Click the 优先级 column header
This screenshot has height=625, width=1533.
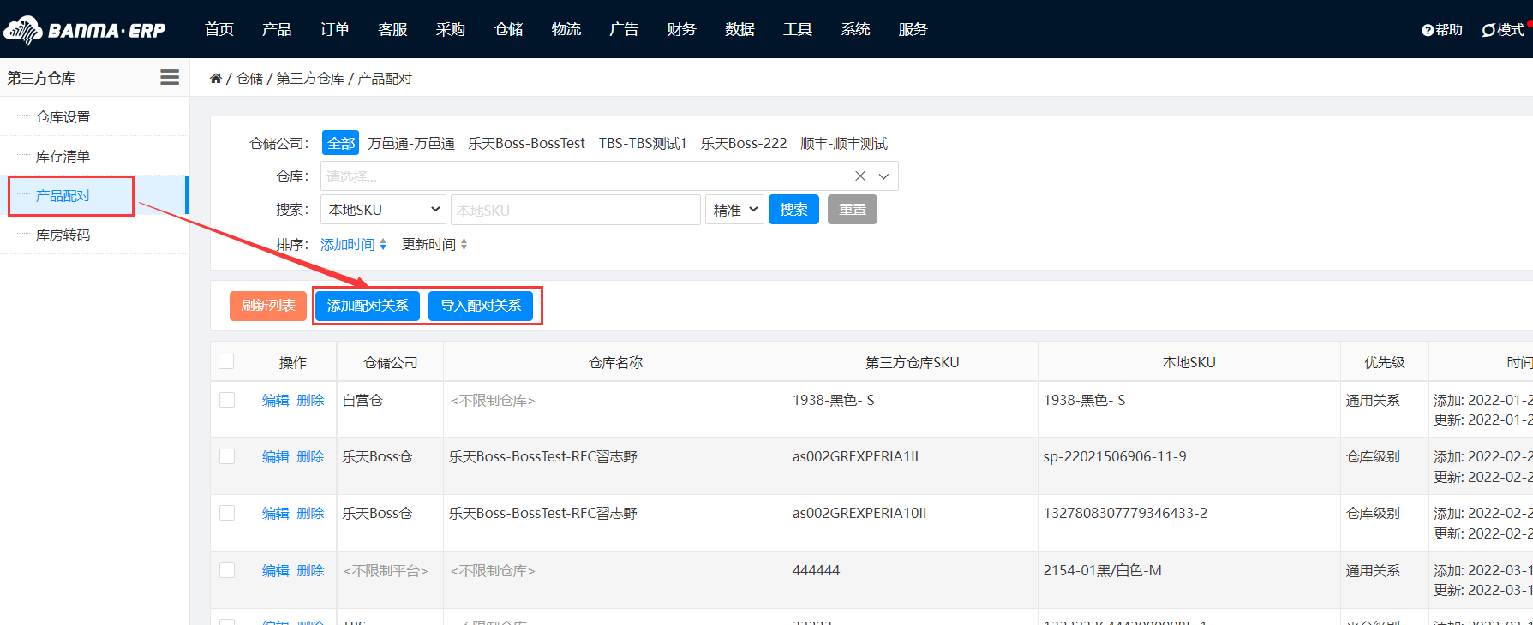[1385, 362]
